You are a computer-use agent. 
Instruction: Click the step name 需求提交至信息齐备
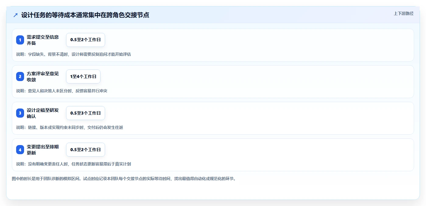click(x=43, y=40)
